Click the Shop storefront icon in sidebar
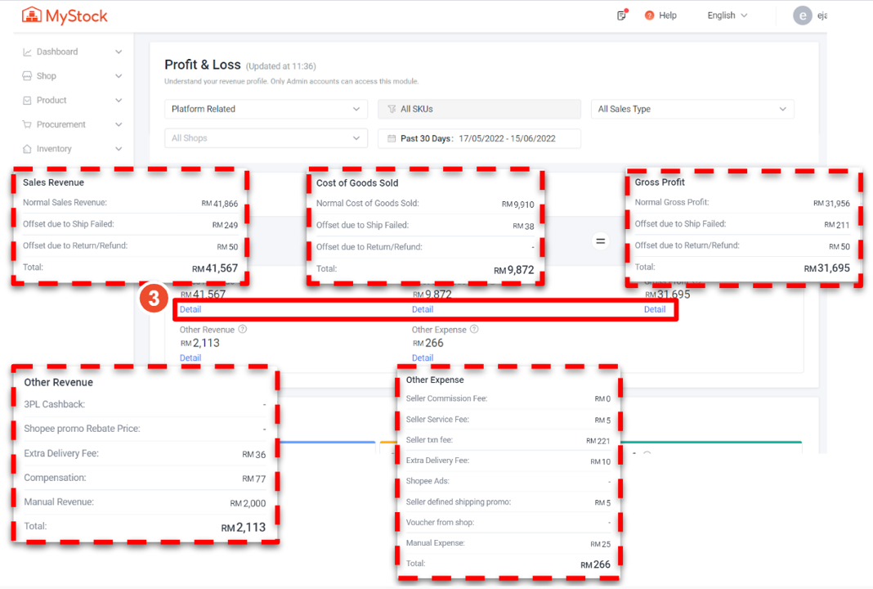 tap(28, 76)
